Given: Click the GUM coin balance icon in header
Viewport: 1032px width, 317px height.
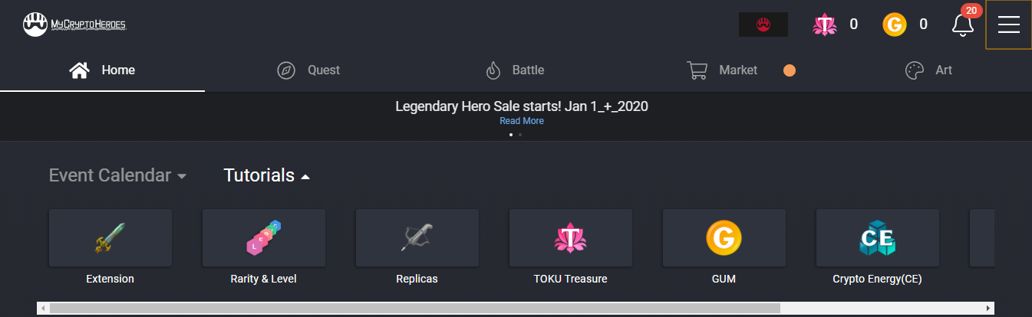Looking at the screenshot, I should click(895, 25).
